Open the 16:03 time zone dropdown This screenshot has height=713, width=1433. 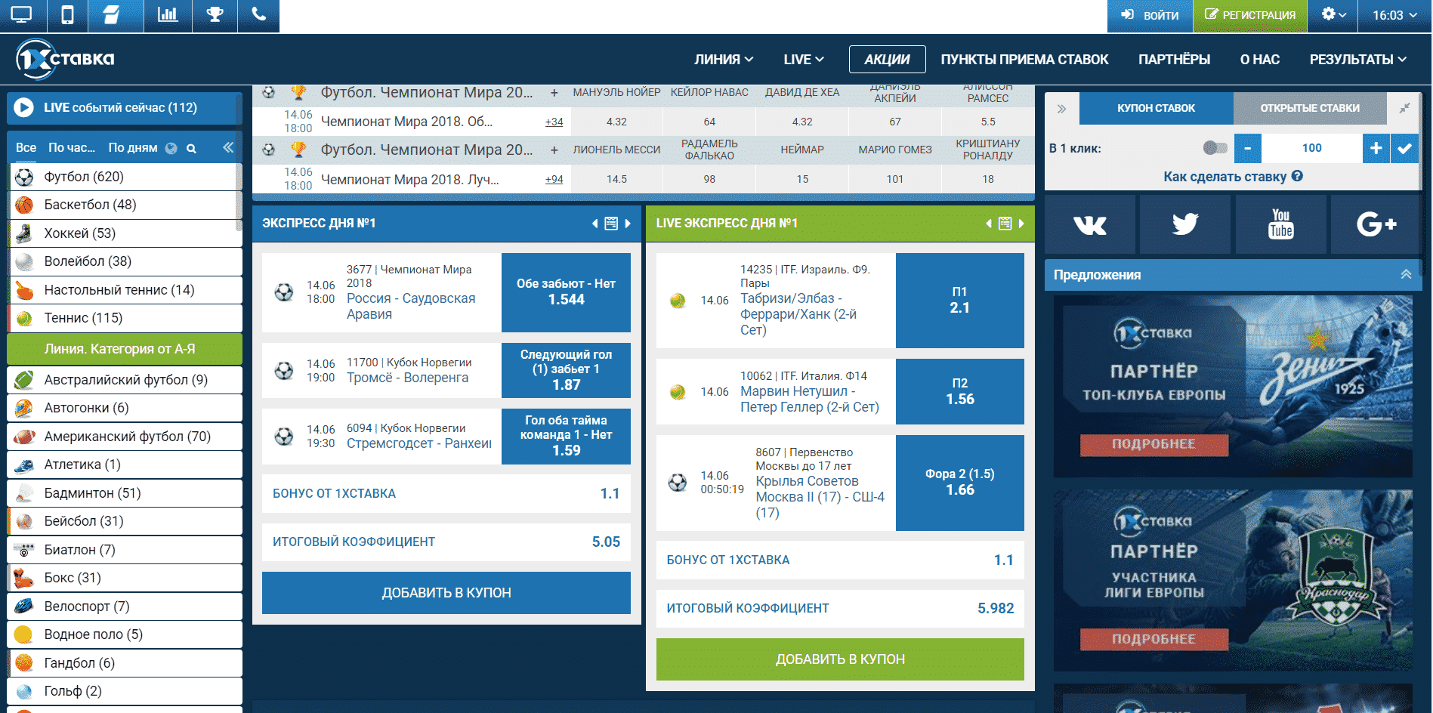1394,15
